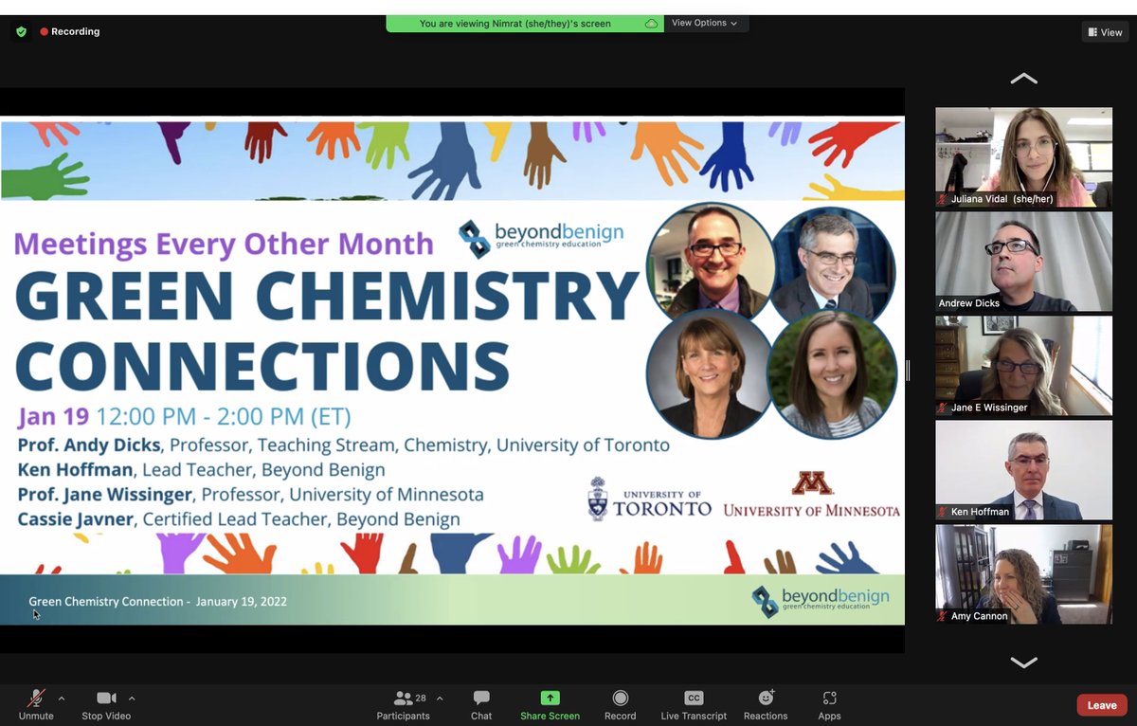This screenshot has width=1137, height=726.
Task: Click the Recording indicator
Action: (x=69, y=31)
